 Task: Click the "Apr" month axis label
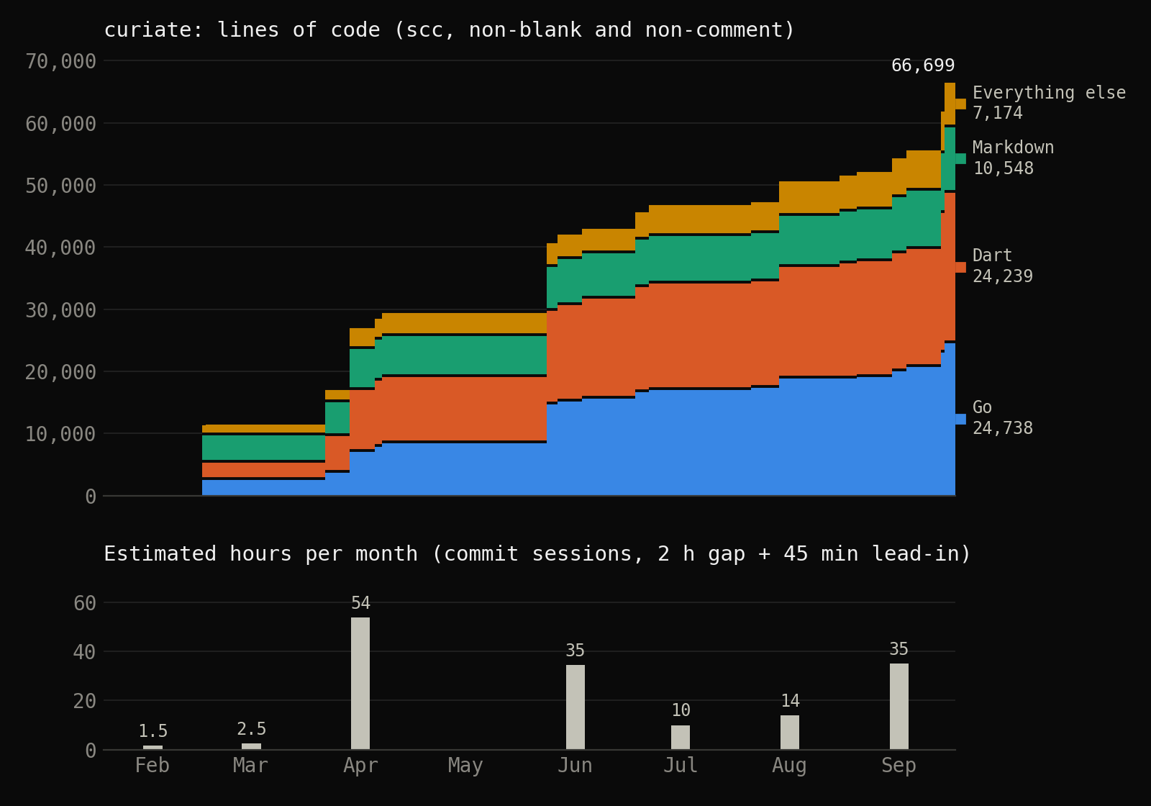pos(360,766)
